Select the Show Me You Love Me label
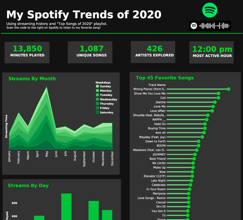The height and width of the screenshot is (220, 243). [x=150, y=94]
